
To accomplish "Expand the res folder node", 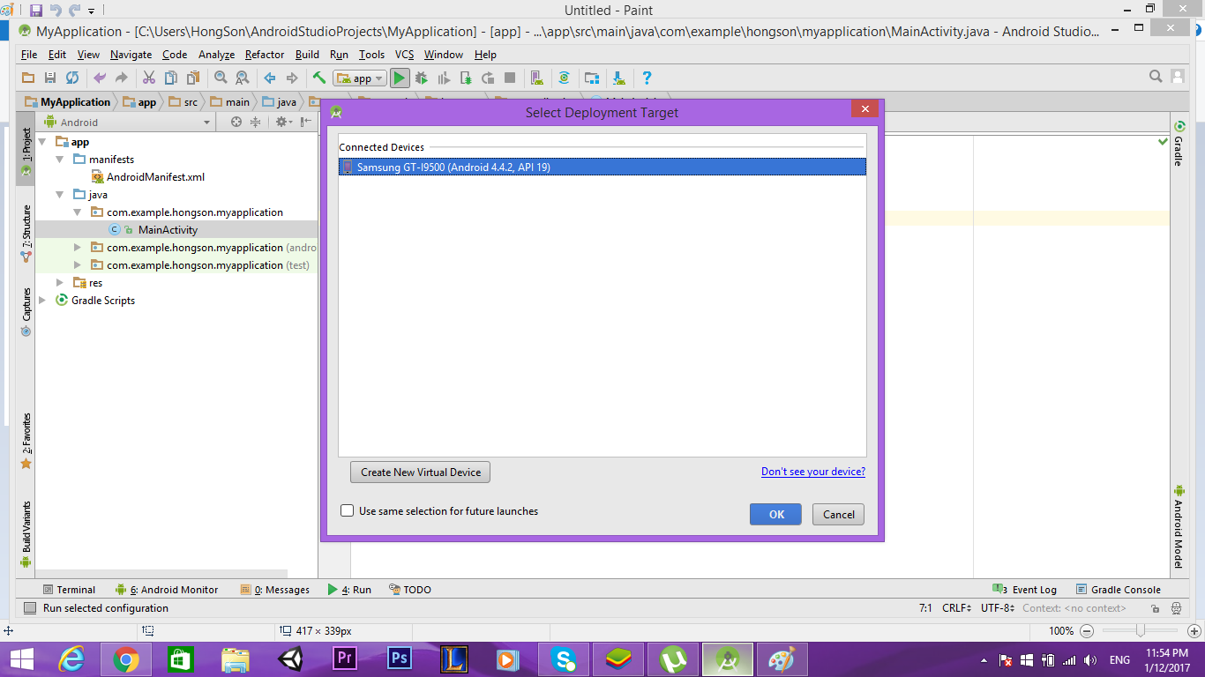I will tap(60, 283).
